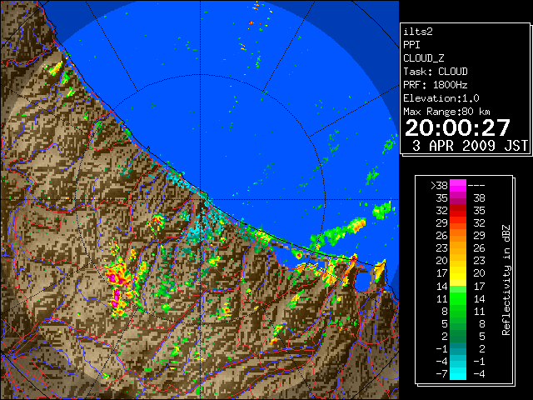Click the 'Task: CLOUD' text
The height and width of the screenshot is (400, 533).
click(436, 72)
